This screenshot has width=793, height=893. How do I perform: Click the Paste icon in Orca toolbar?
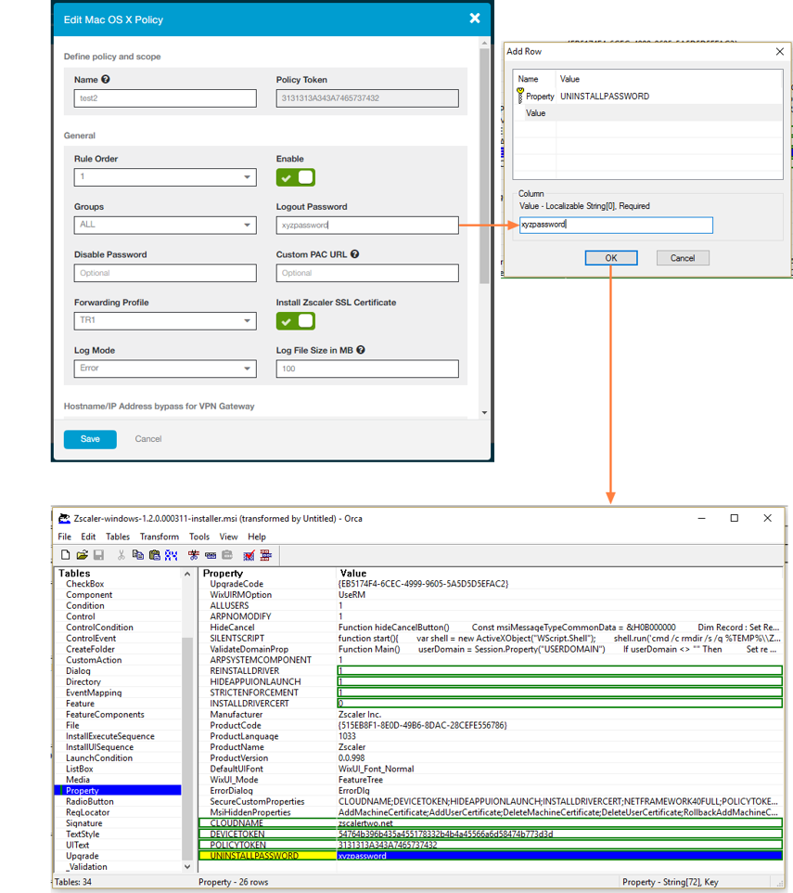pos(154,555)
